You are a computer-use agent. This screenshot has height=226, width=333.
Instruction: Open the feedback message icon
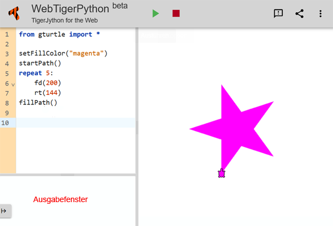279,13
